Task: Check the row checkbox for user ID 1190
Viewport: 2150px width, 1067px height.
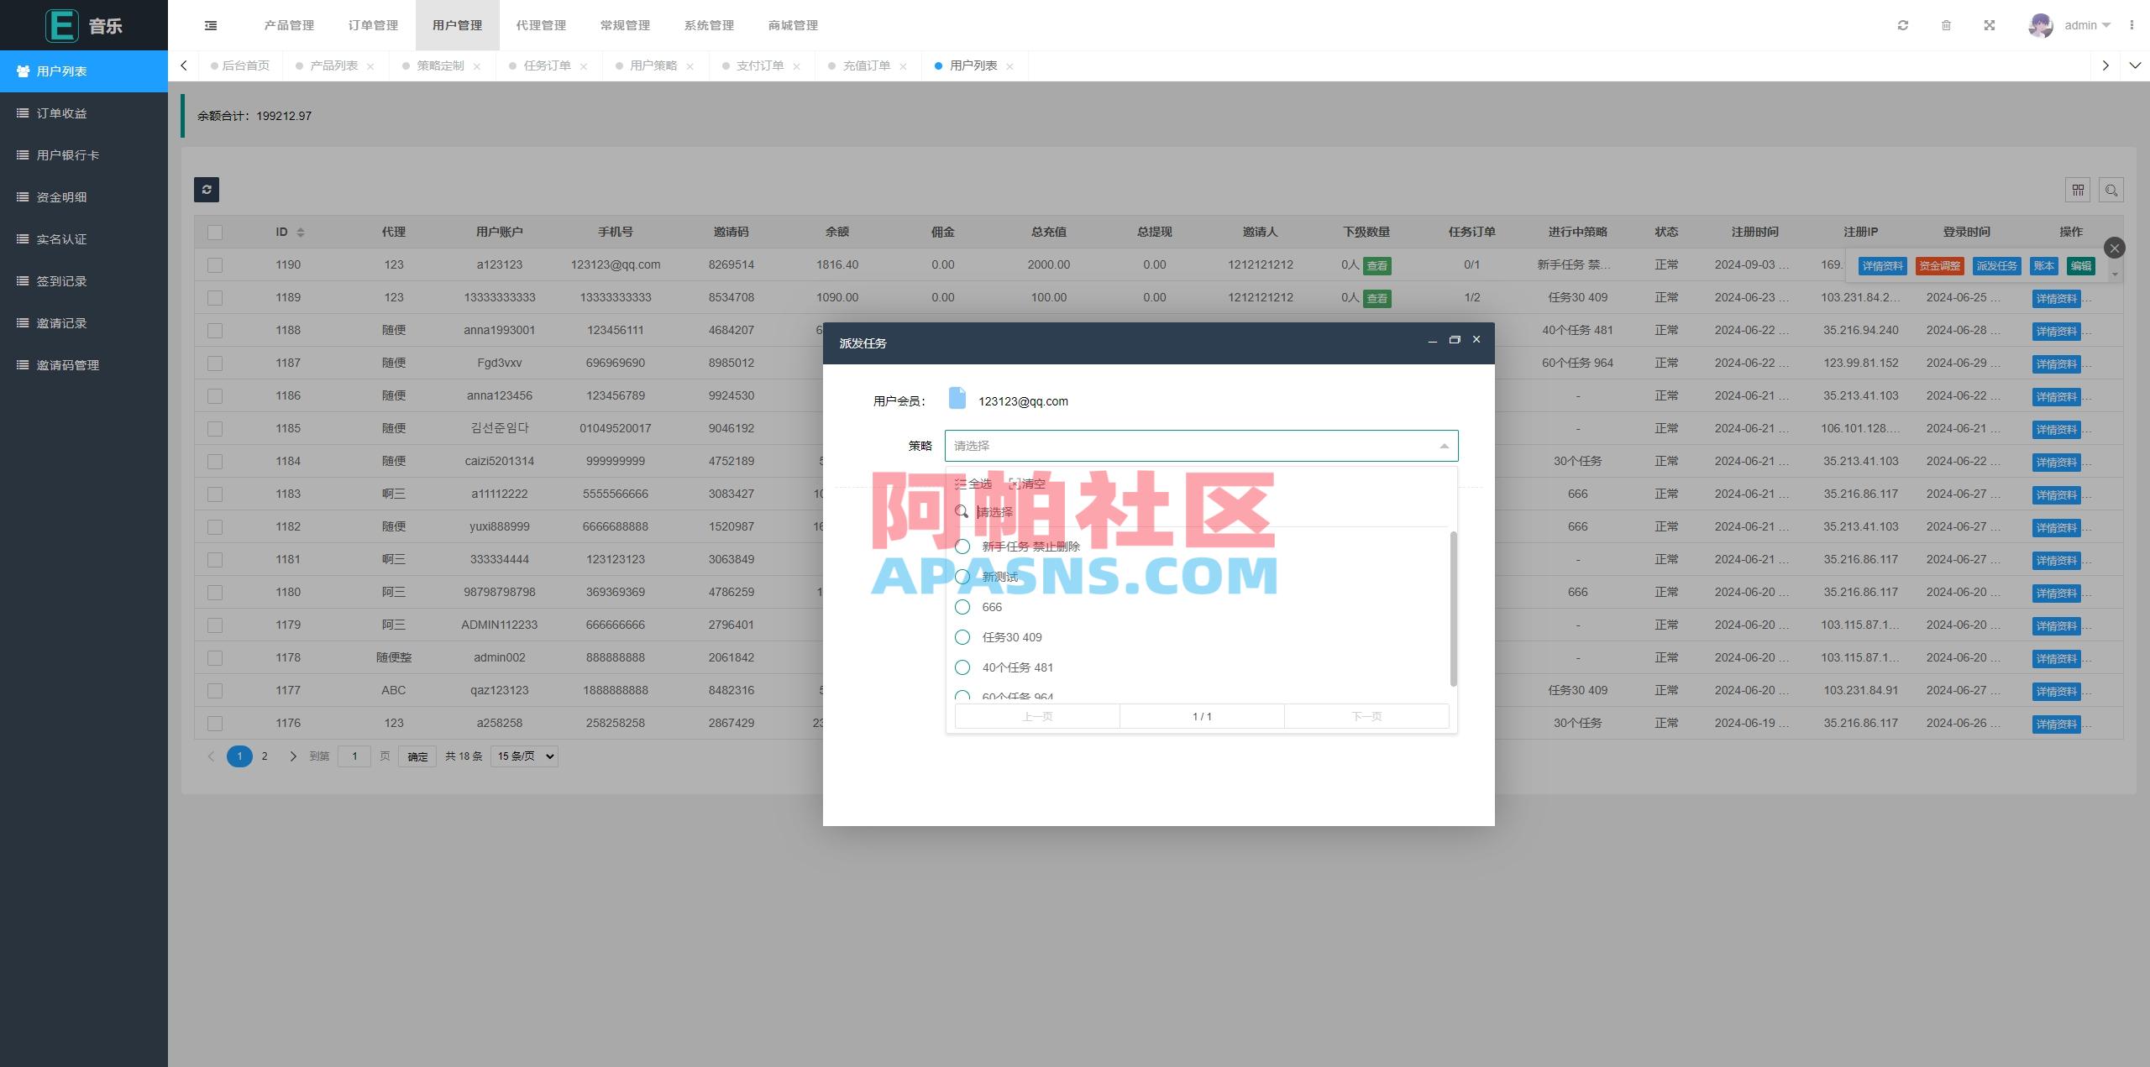Action: (215, 264)
